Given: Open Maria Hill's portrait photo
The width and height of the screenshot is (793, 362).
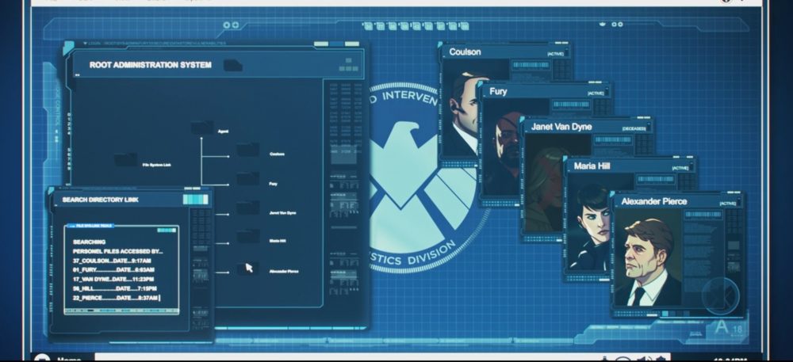Looking at the screenshot, I should pos(588,222).
